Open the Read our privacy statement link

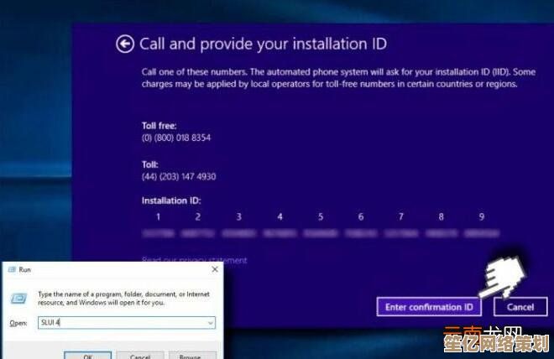click(x=195, y=261)
